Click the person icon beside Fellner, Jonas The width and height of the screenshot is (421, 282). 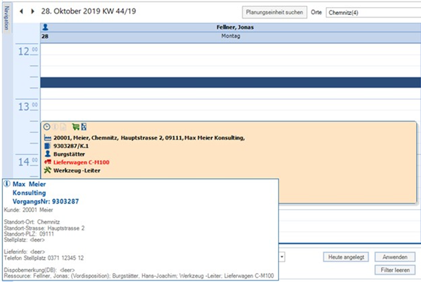(x=45, y=27)
